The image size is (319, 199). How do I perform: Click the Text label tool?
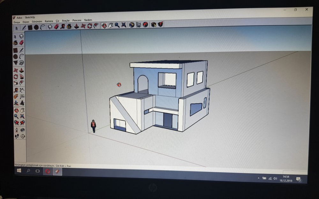point(22,96)
